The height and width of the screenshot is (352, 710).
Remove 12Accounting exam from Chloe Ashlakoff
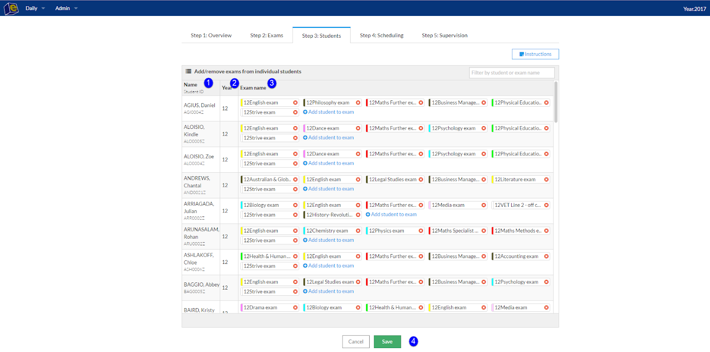546,257
